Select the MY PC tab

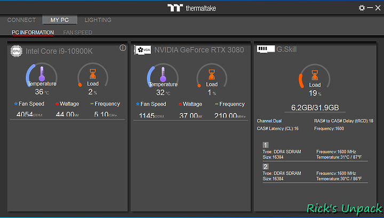tap(60, 20)
